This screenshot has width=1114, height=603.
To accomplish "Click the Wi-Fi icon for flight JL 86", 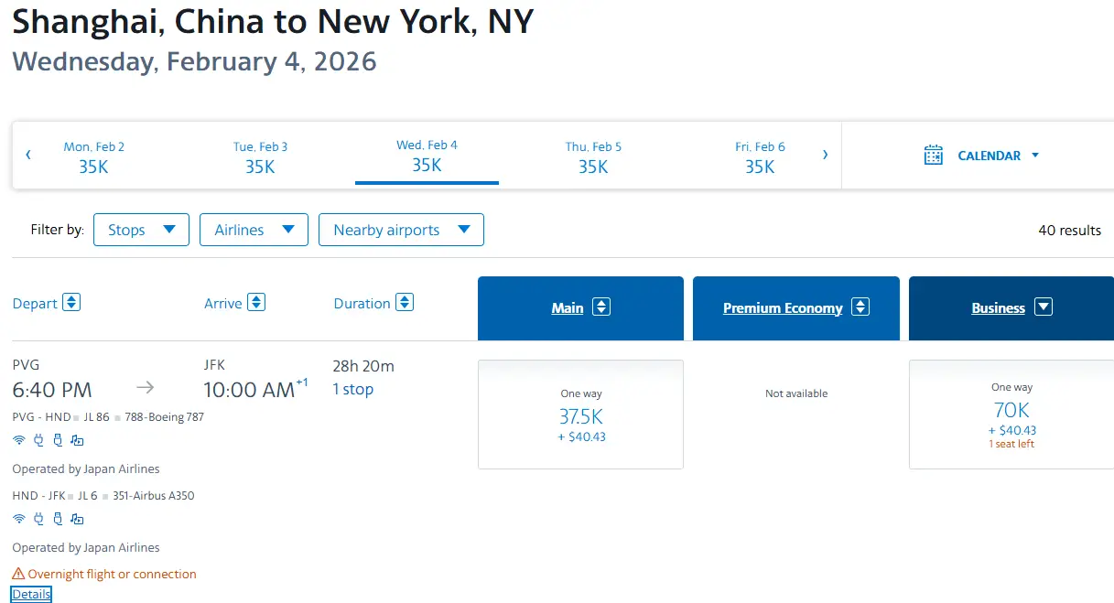I will 18,440.
